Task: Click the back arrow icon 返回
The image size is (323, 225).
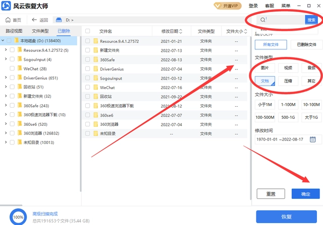Action: point(34,20)
